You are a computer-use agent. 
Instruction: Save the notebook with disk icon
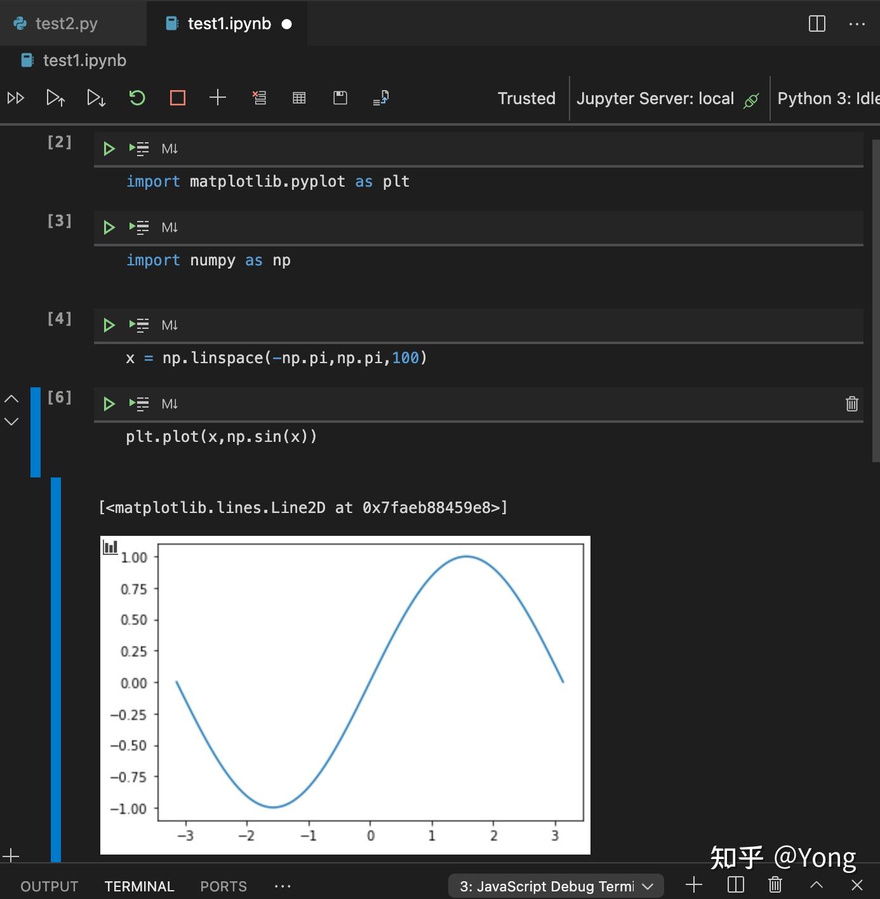(340, 98)
